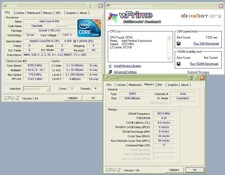Click the Intel Core i5 logo badge

point(89,28)
